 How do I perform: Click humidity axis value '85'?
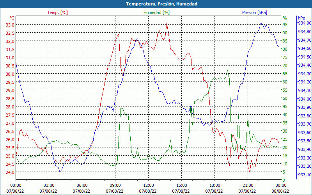[285, 41]
